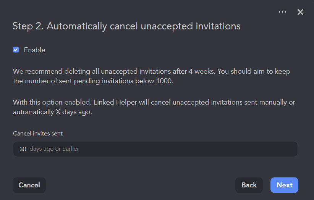314x200 pixels.
Task: Click the "Enable" checkbox label text
Action: point(34,50)
